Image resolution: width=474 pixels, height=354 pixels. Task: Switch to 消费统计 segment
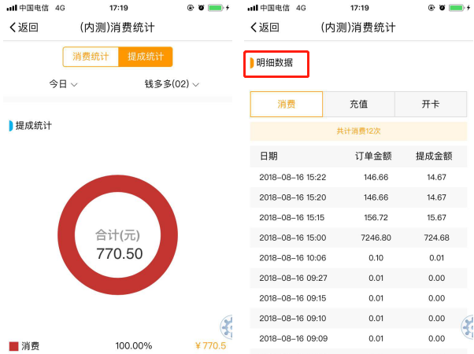click(x=91, y=57)
